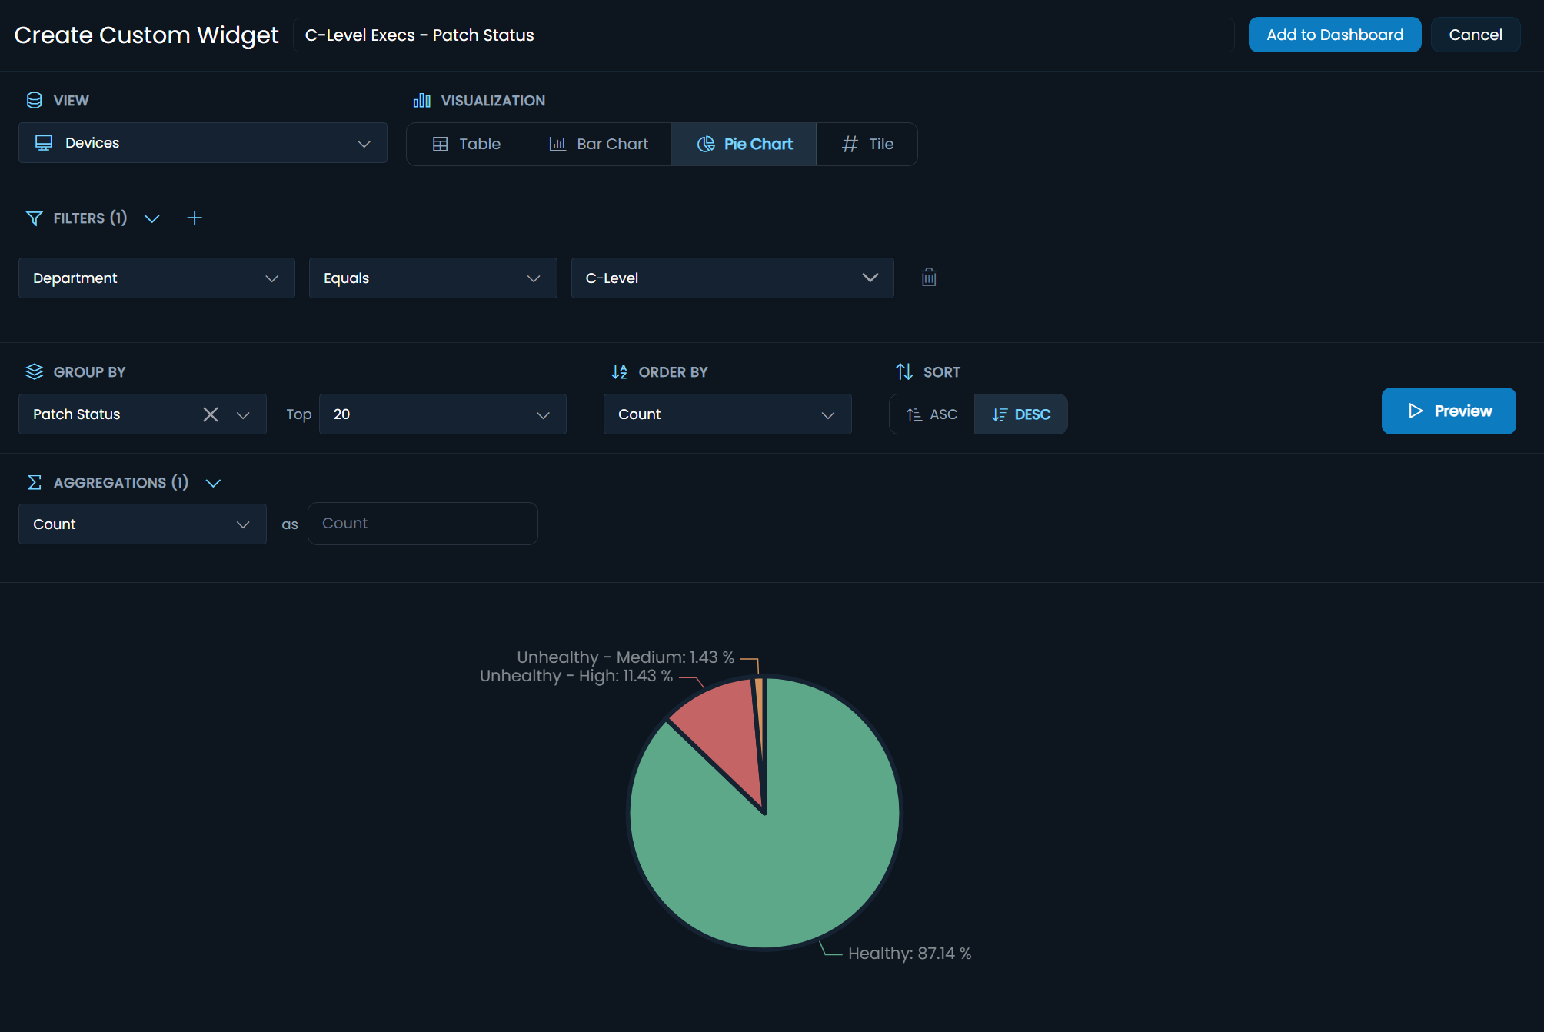Open the Top 20 limit dropdown
The width and height of the screenshot is (1544, 1032).
tap(443, 414)
